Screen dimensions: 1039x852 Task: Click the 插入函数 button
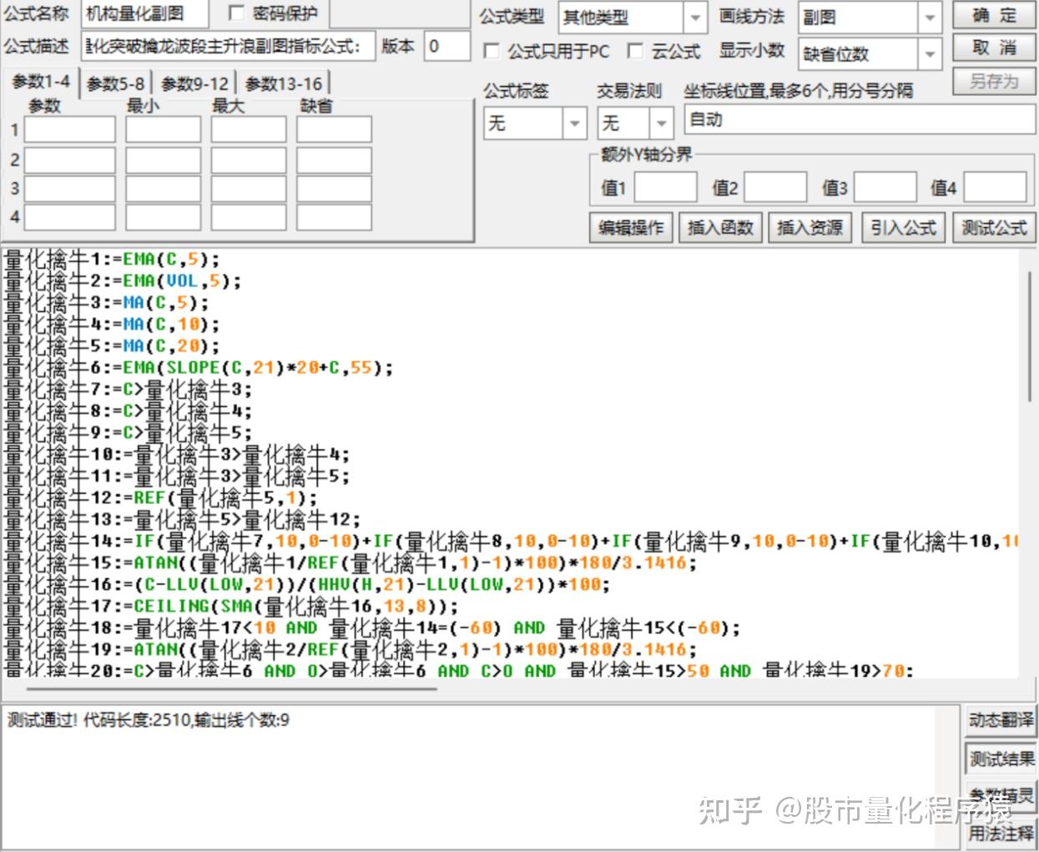tap(720, 227)
